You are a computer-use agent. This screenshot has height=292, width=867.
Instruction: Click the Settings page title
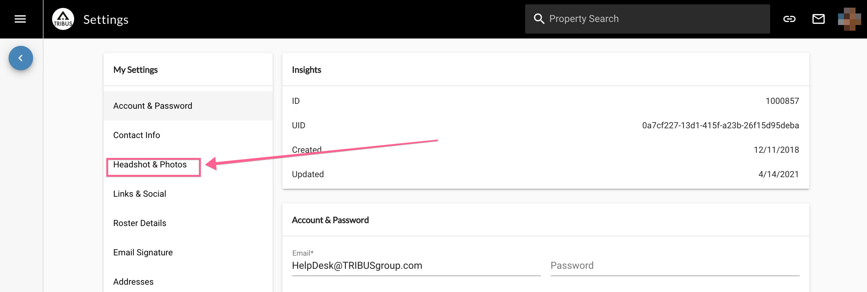click(106, 20)
